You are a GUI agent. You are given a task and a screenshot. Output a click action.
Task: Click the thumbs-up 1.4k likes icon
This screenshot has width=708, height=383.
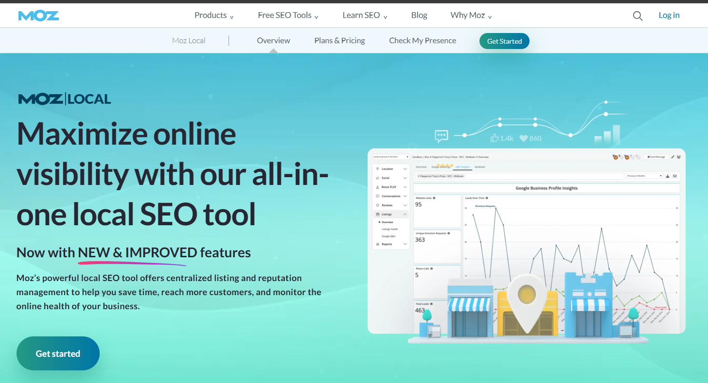[495, 138]
